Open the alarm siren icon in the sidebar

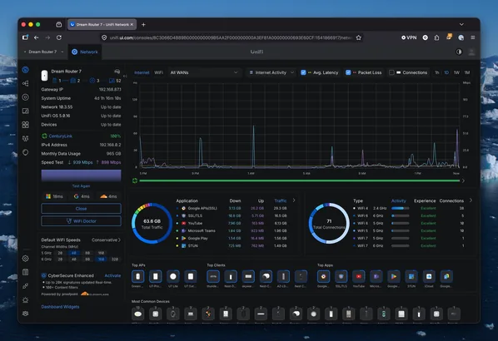point(26,299)
